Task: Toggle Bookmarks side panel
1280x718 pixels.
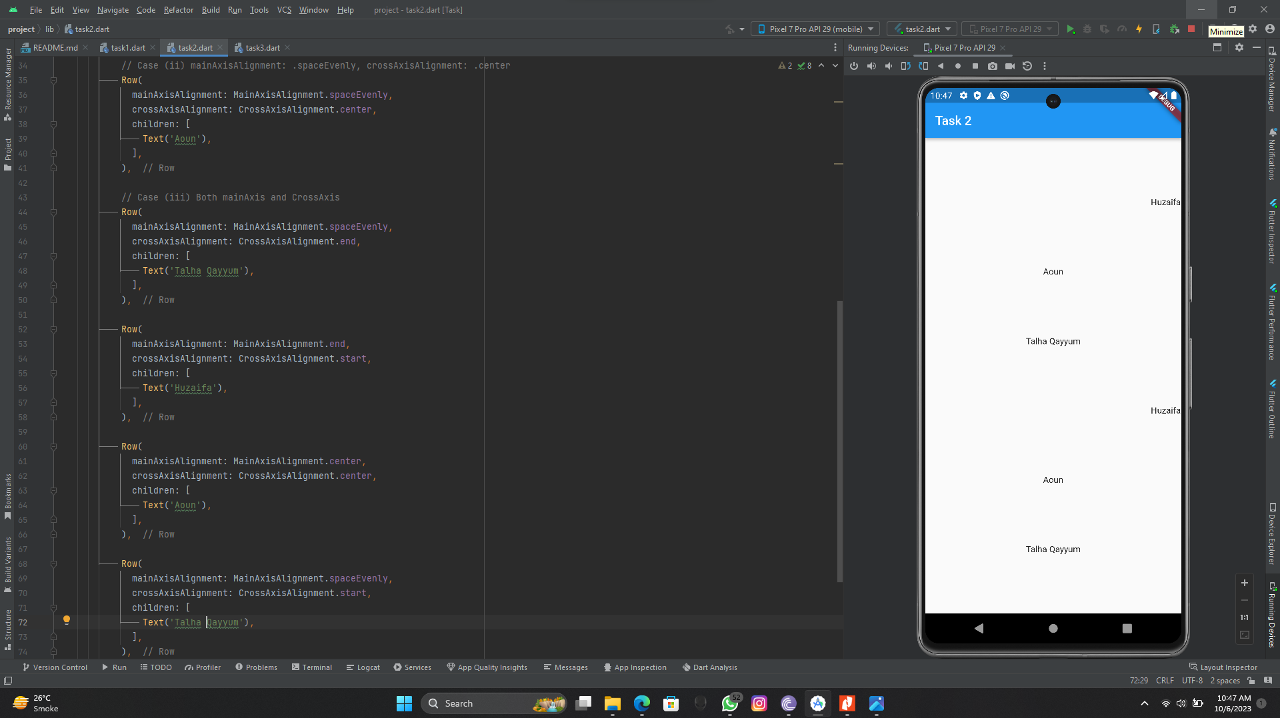Action: pyautogui.click(x=7, y=497)
